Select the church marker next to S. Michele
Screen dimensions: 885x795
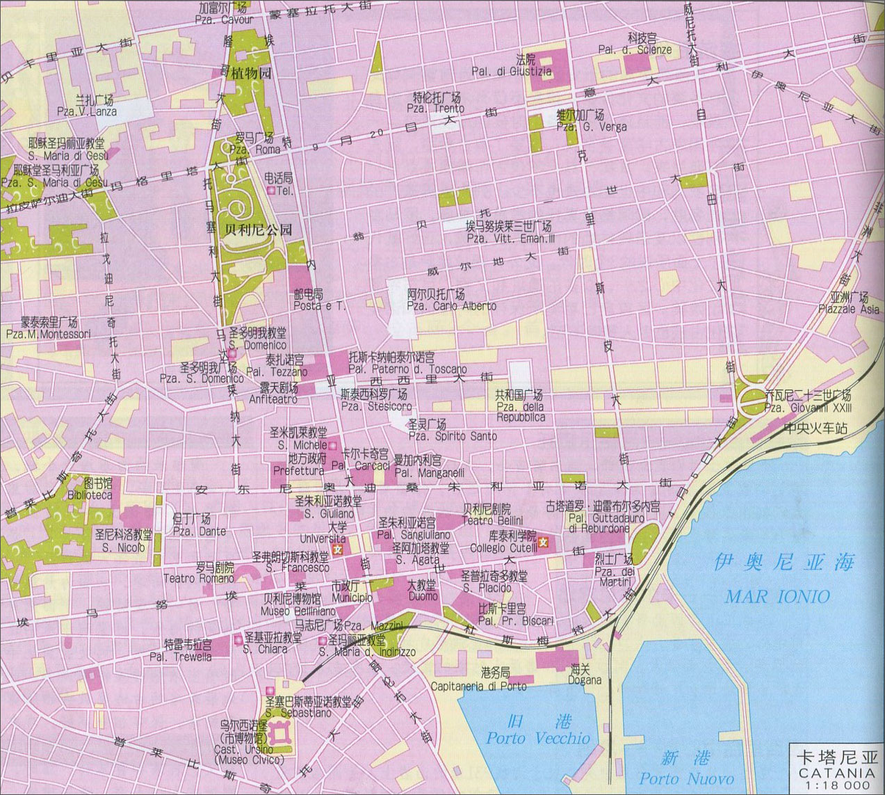[x=332, y=445]
